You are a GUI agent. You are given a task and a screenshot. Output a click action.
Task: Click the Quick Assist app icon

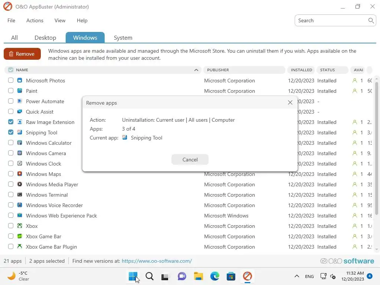(20, 111)
